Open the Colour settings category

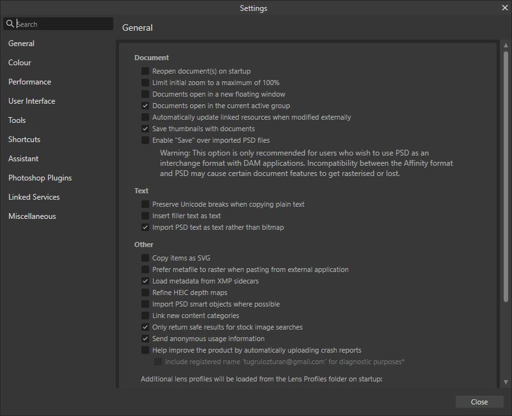coord(20,63)
